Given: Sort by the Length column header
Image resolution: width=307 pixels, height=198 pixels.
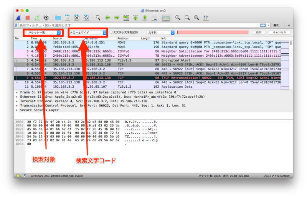Looking at the screenshot, I should click(146, 38).
